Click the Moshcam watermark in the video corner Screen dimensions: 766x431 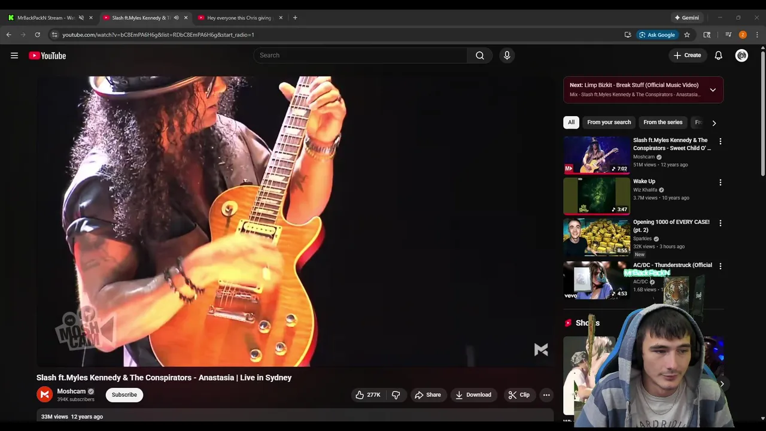pyautogui.click(x=541, y=350)
